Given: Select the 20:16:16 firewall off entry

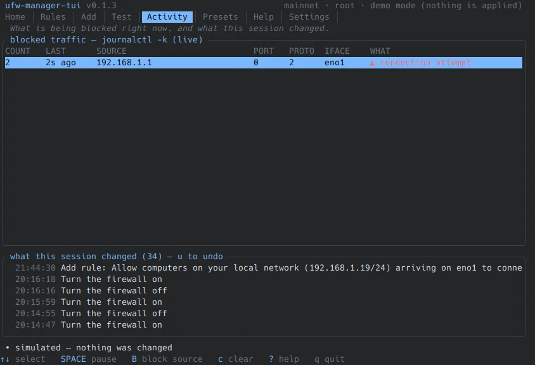Looking at the screenshot, I should coord(91,291).
